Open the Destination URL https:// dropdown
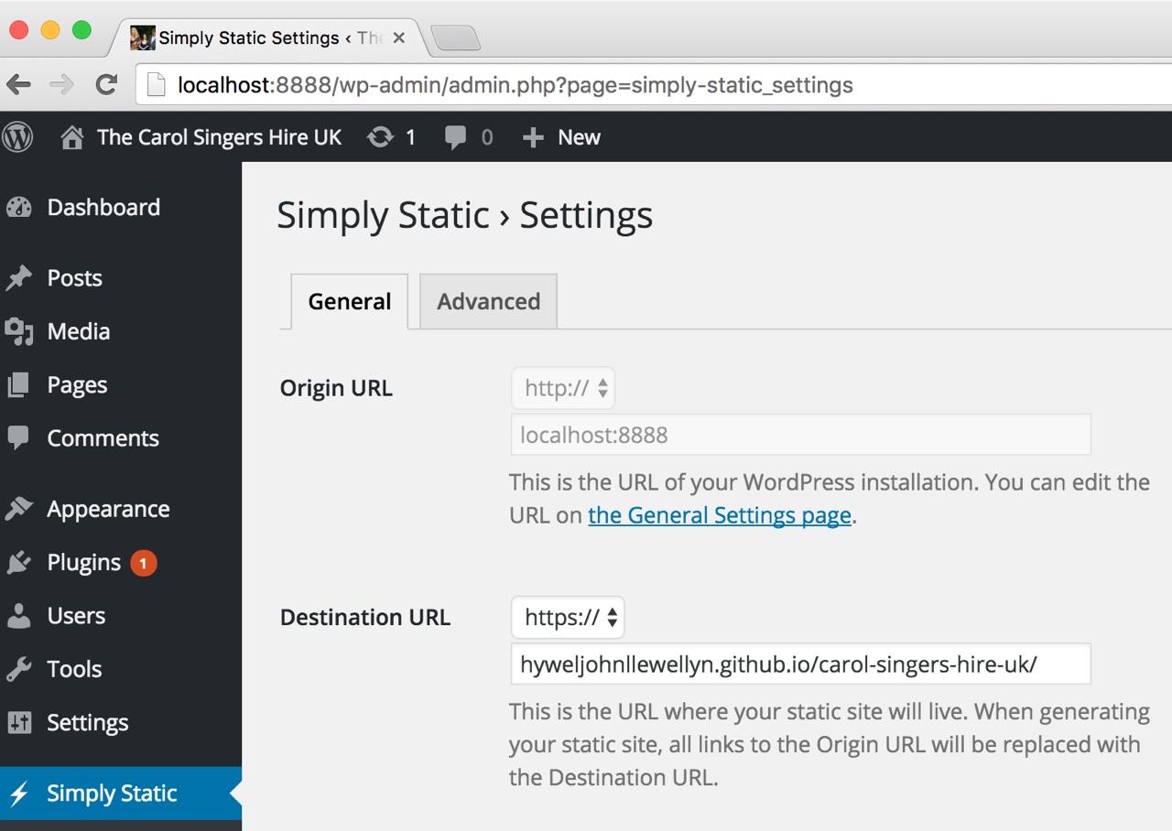This screenshot has height=831, width=1172. click(568, 618)
